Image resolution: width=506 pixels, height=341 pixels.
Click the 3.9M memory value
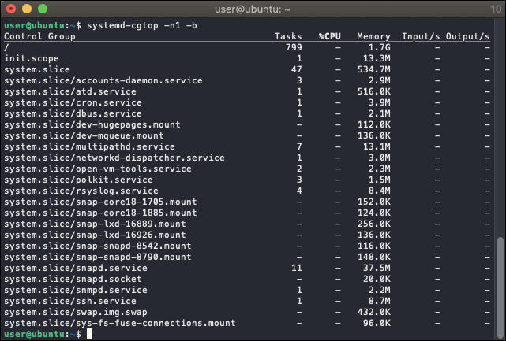(380, 102)
